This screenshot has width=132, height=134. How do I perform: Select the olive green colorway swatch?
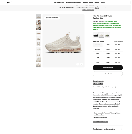(x=108, y=35)
